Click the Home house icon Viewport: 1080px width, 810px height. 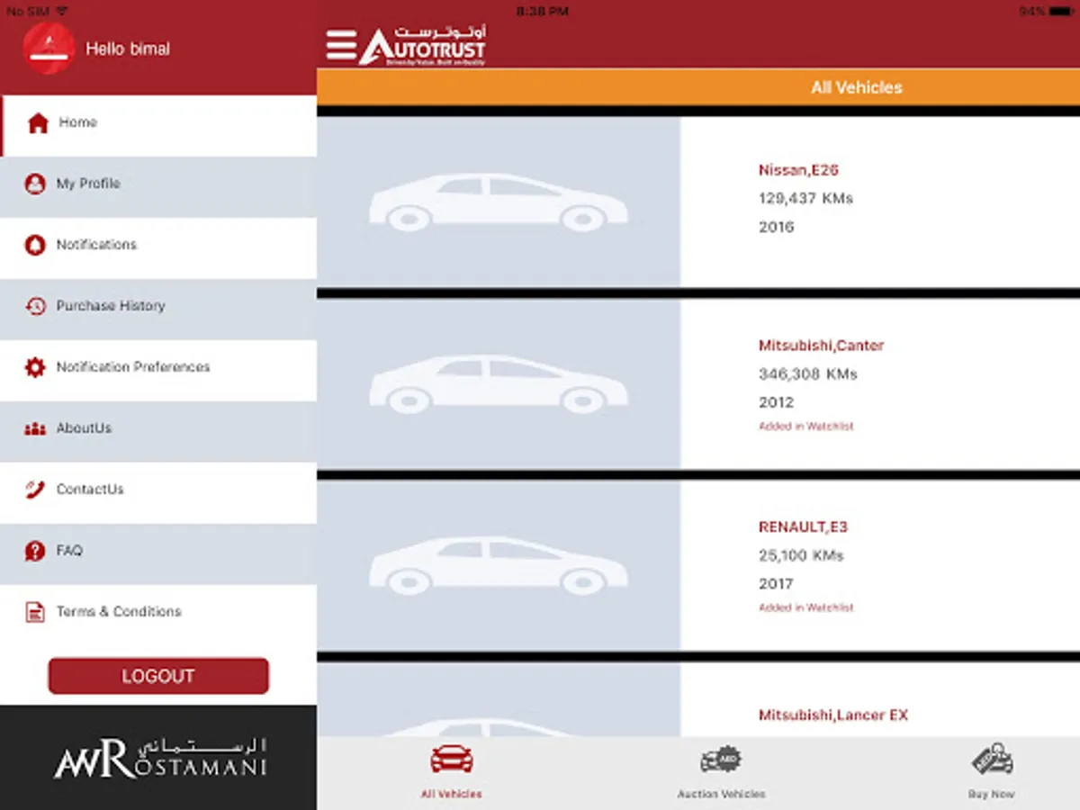pyautogui.click(x=38, y=123)
